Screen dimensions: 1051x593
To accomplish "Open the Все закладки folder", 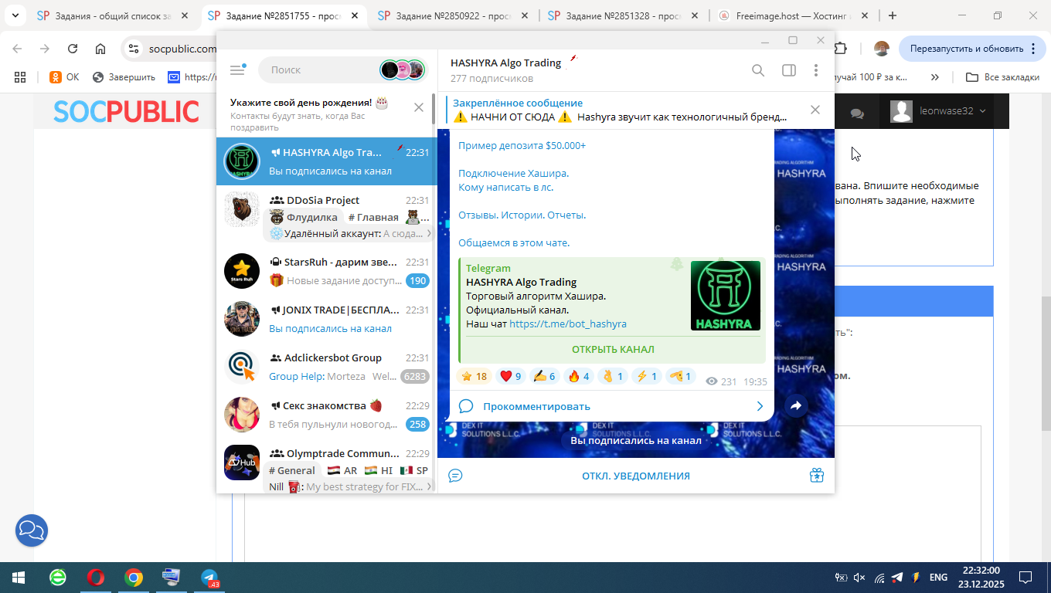I will (x=1005, y=77).
